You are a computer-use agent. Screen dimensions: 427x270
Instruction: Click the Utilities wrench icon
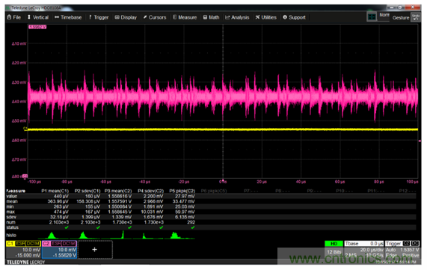[x=257, y=17]
